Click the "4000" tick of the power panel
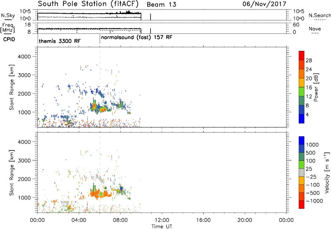Viewport: 331px width, 229px height. coord(24,57)
